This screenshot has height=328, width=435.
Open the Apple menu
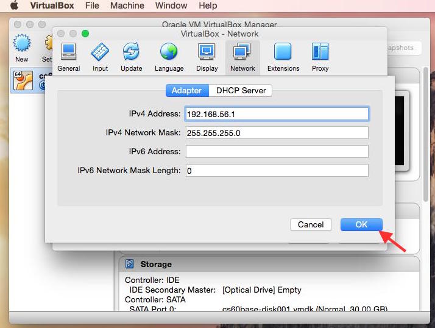click(x=14, y=5)
